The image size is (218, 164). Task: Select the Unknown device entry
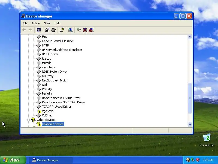tap(53, 124)
